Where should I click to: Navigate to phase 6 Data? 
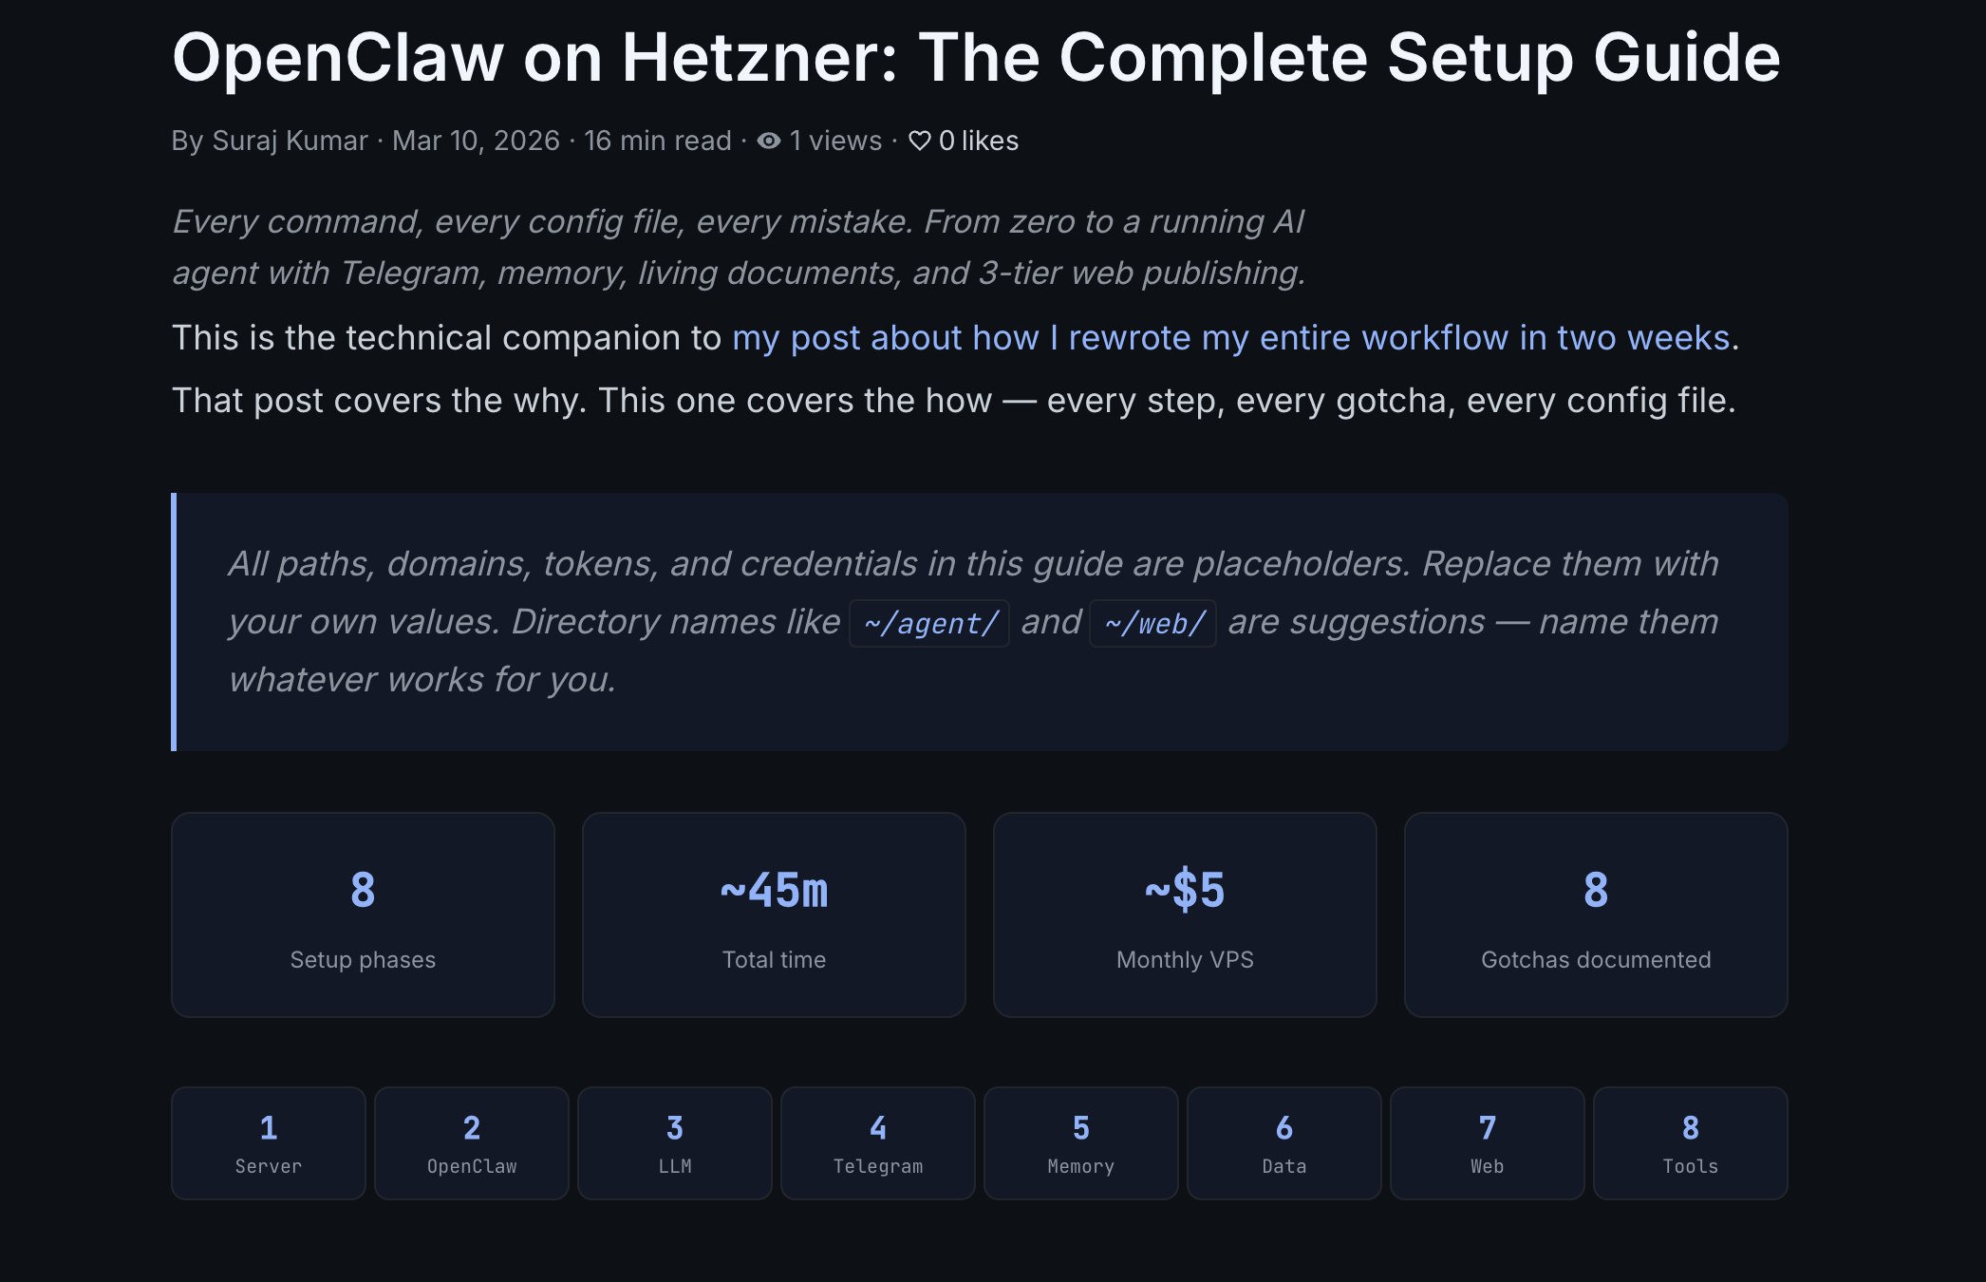pos(1284,1142)
